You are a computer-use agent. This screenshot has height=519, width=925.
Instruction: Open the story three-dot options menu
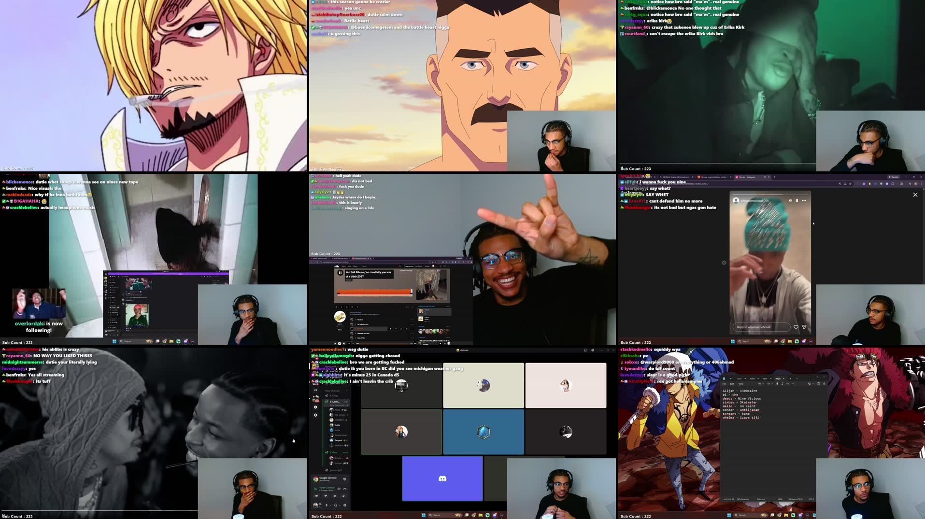pos(804,200)
